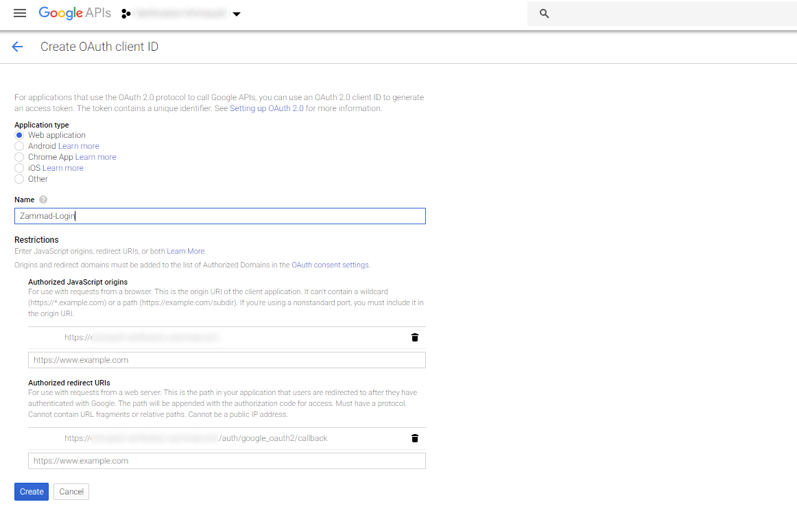Click the redirect URIs URL input field

point(227,461)
